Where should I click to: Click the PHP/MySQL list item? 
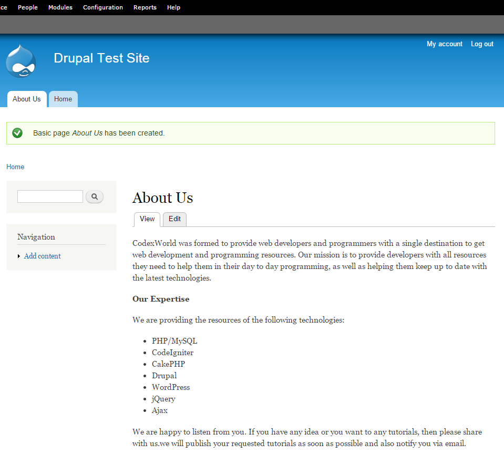point(174,341)
